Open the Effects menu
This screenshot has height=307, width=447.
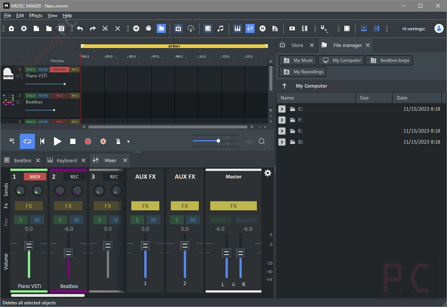pyautogui.click(x=36, y=16)
